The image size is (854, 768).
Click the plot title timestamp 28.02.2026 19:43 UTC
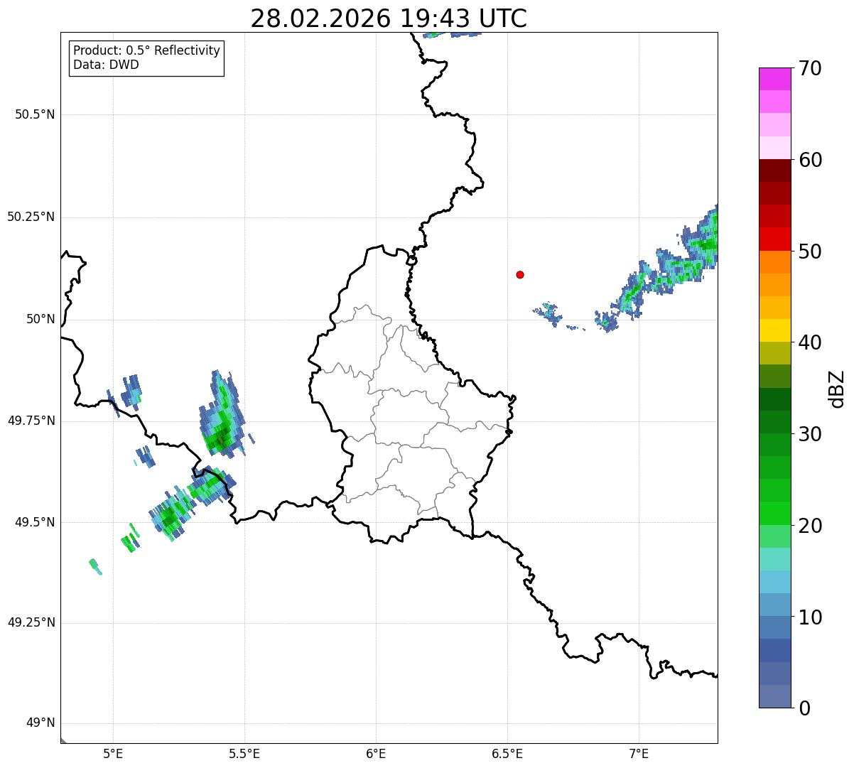(x=389, y=18)
